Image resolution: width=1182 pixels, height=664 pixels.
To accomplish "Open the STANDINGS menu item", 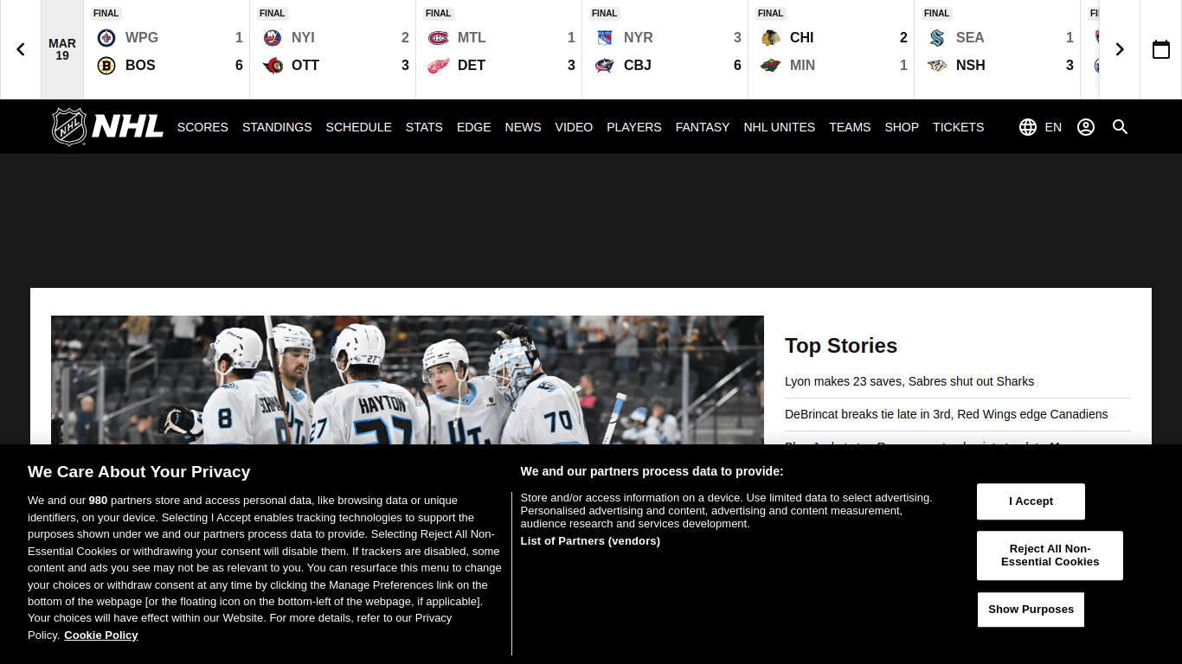I will [x=277, y=127].
